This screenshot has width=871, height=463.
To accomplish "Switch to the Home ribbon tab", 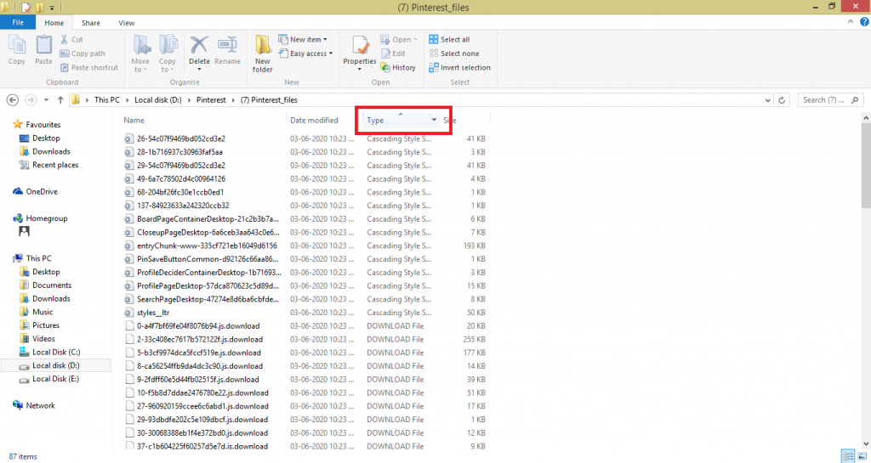I will 54,23.
